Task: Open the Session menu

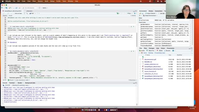Action: tap(40, 1)
